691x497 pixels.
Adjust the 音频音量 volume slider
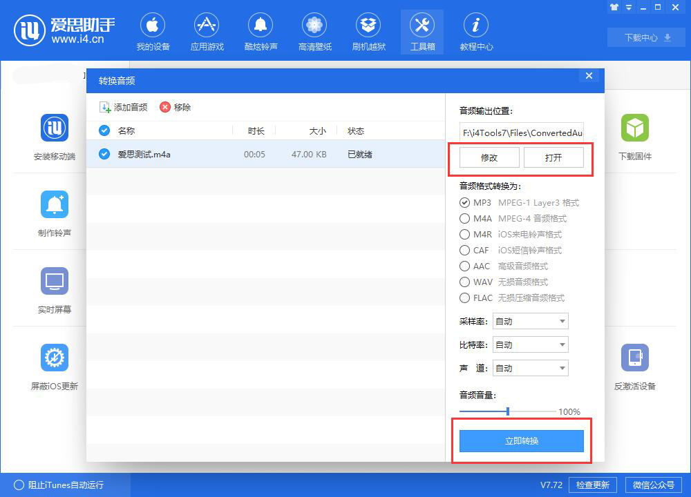click(x=508, y=411)
